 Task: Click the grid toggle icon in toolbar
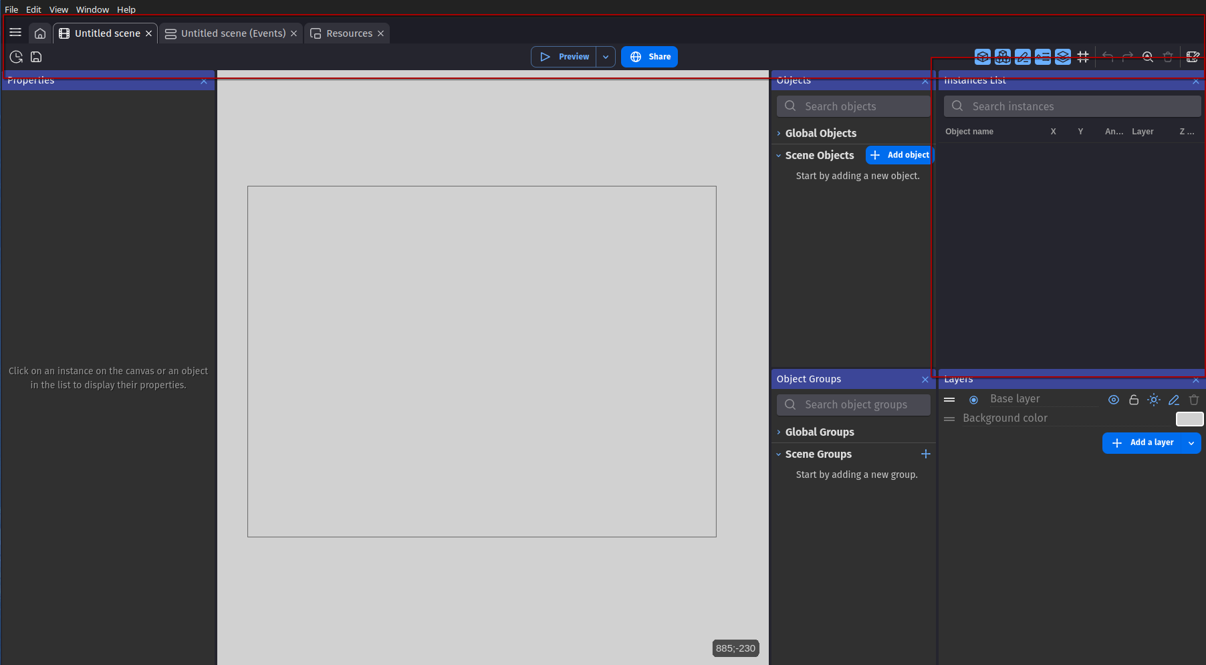click(1083, 57)
